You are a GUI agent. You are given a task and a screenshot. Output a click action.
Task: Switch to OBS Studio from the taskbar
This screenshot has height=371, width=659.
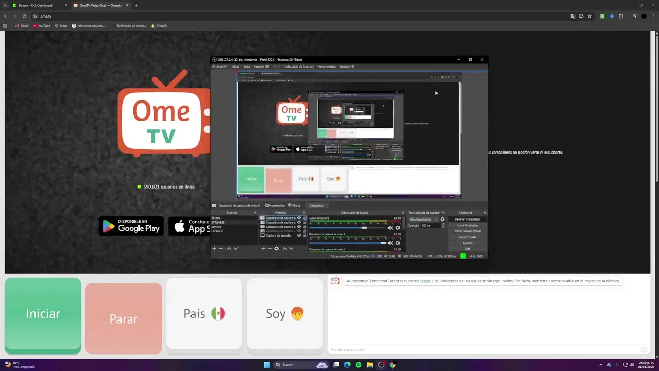coord(381,365)
